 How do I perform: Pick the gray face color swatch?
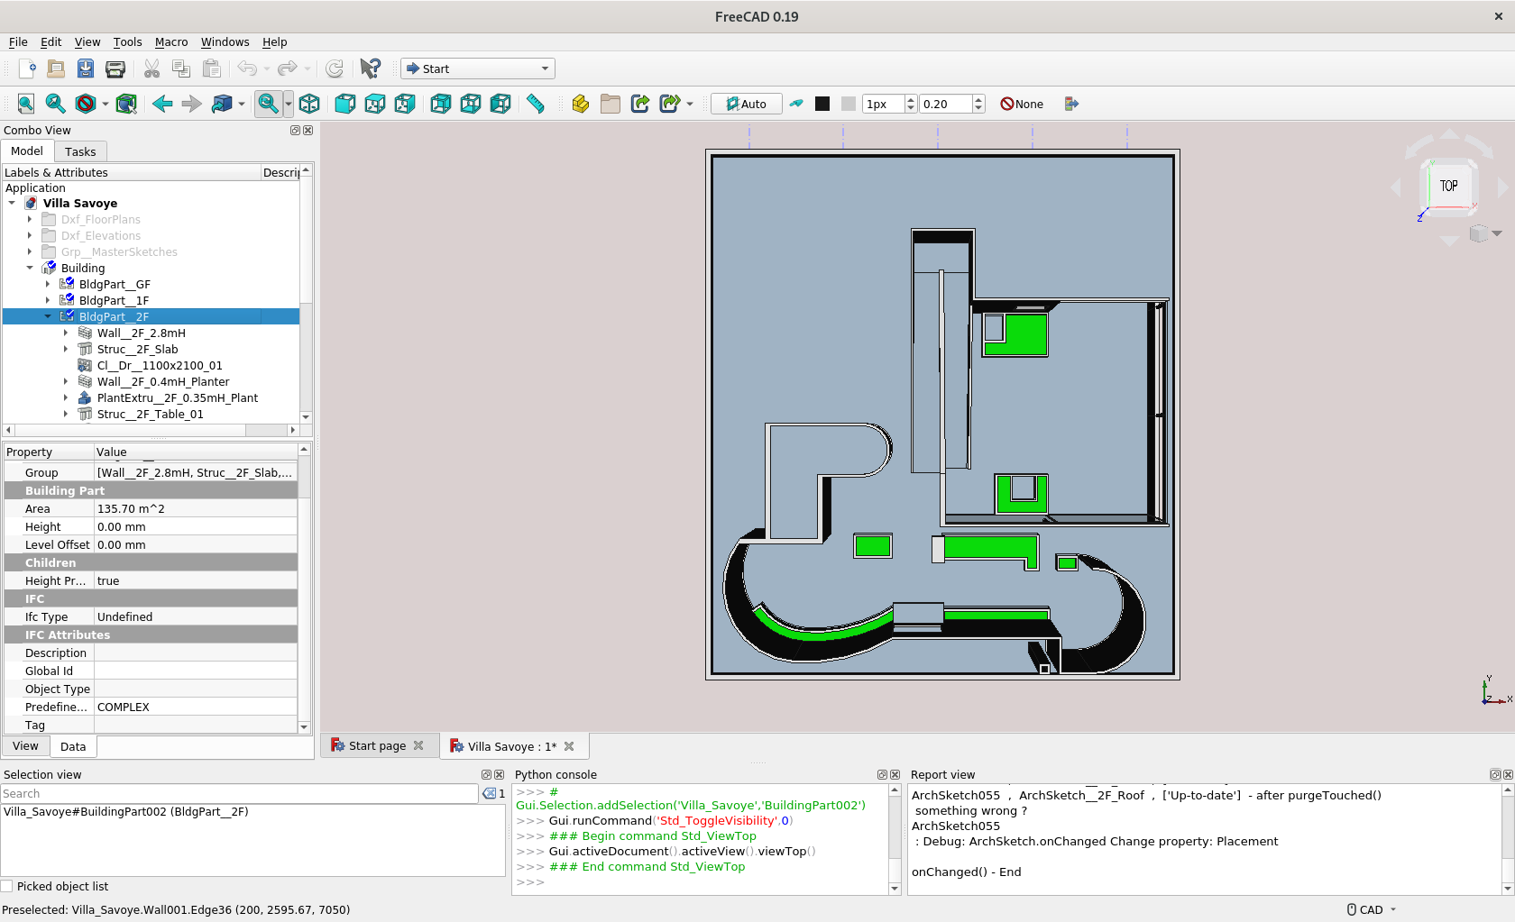849,104
